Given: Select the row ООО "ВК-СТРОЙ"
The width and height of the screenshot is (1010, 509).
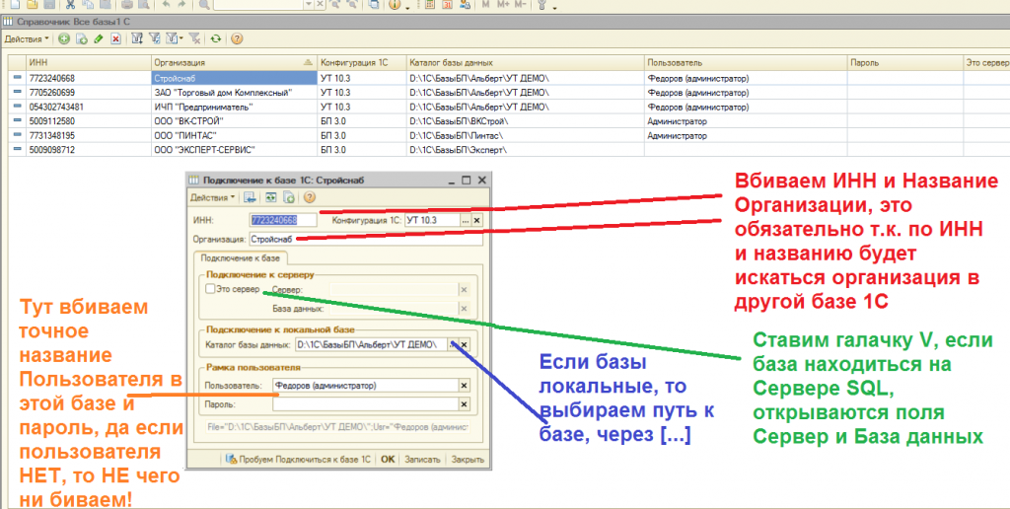Looking at the screenshot, I should [x=234, y=121].
